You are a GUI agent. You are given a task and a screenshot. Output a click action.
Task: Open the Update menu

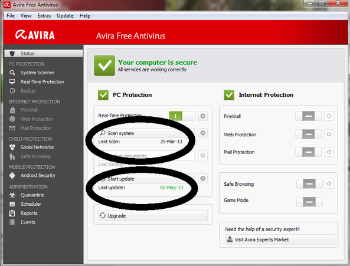click(65, 16)
